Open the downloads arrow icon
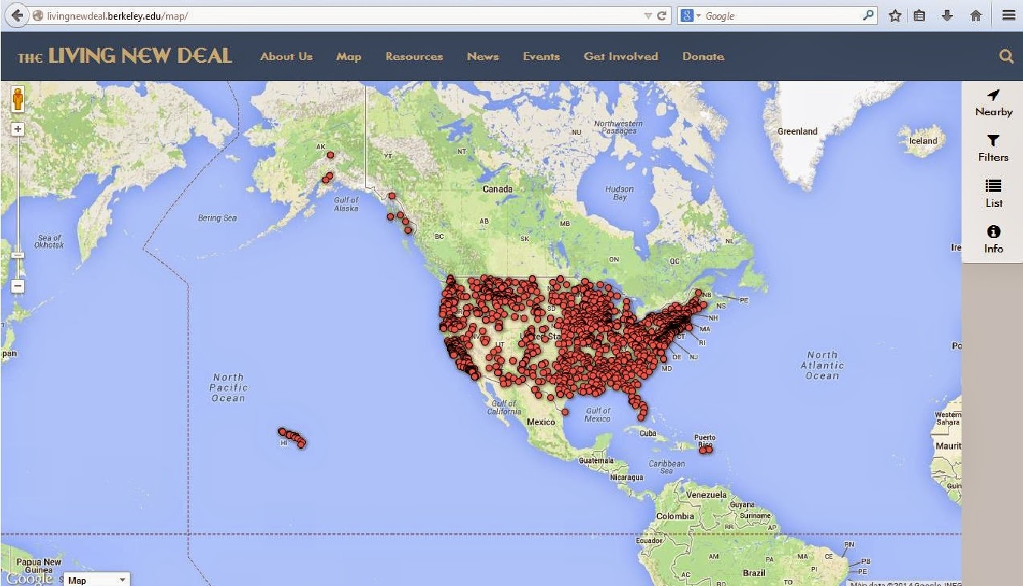The width and height of the screenshot is (1023, 586). [x=947, y=15]
